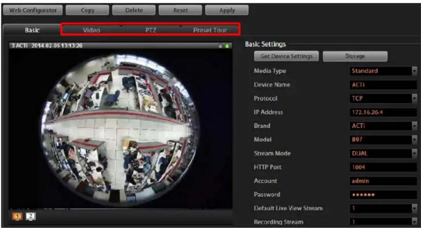The image size is (421, 228).
Task: Click the Basic Settings heading
Action: 265,44
